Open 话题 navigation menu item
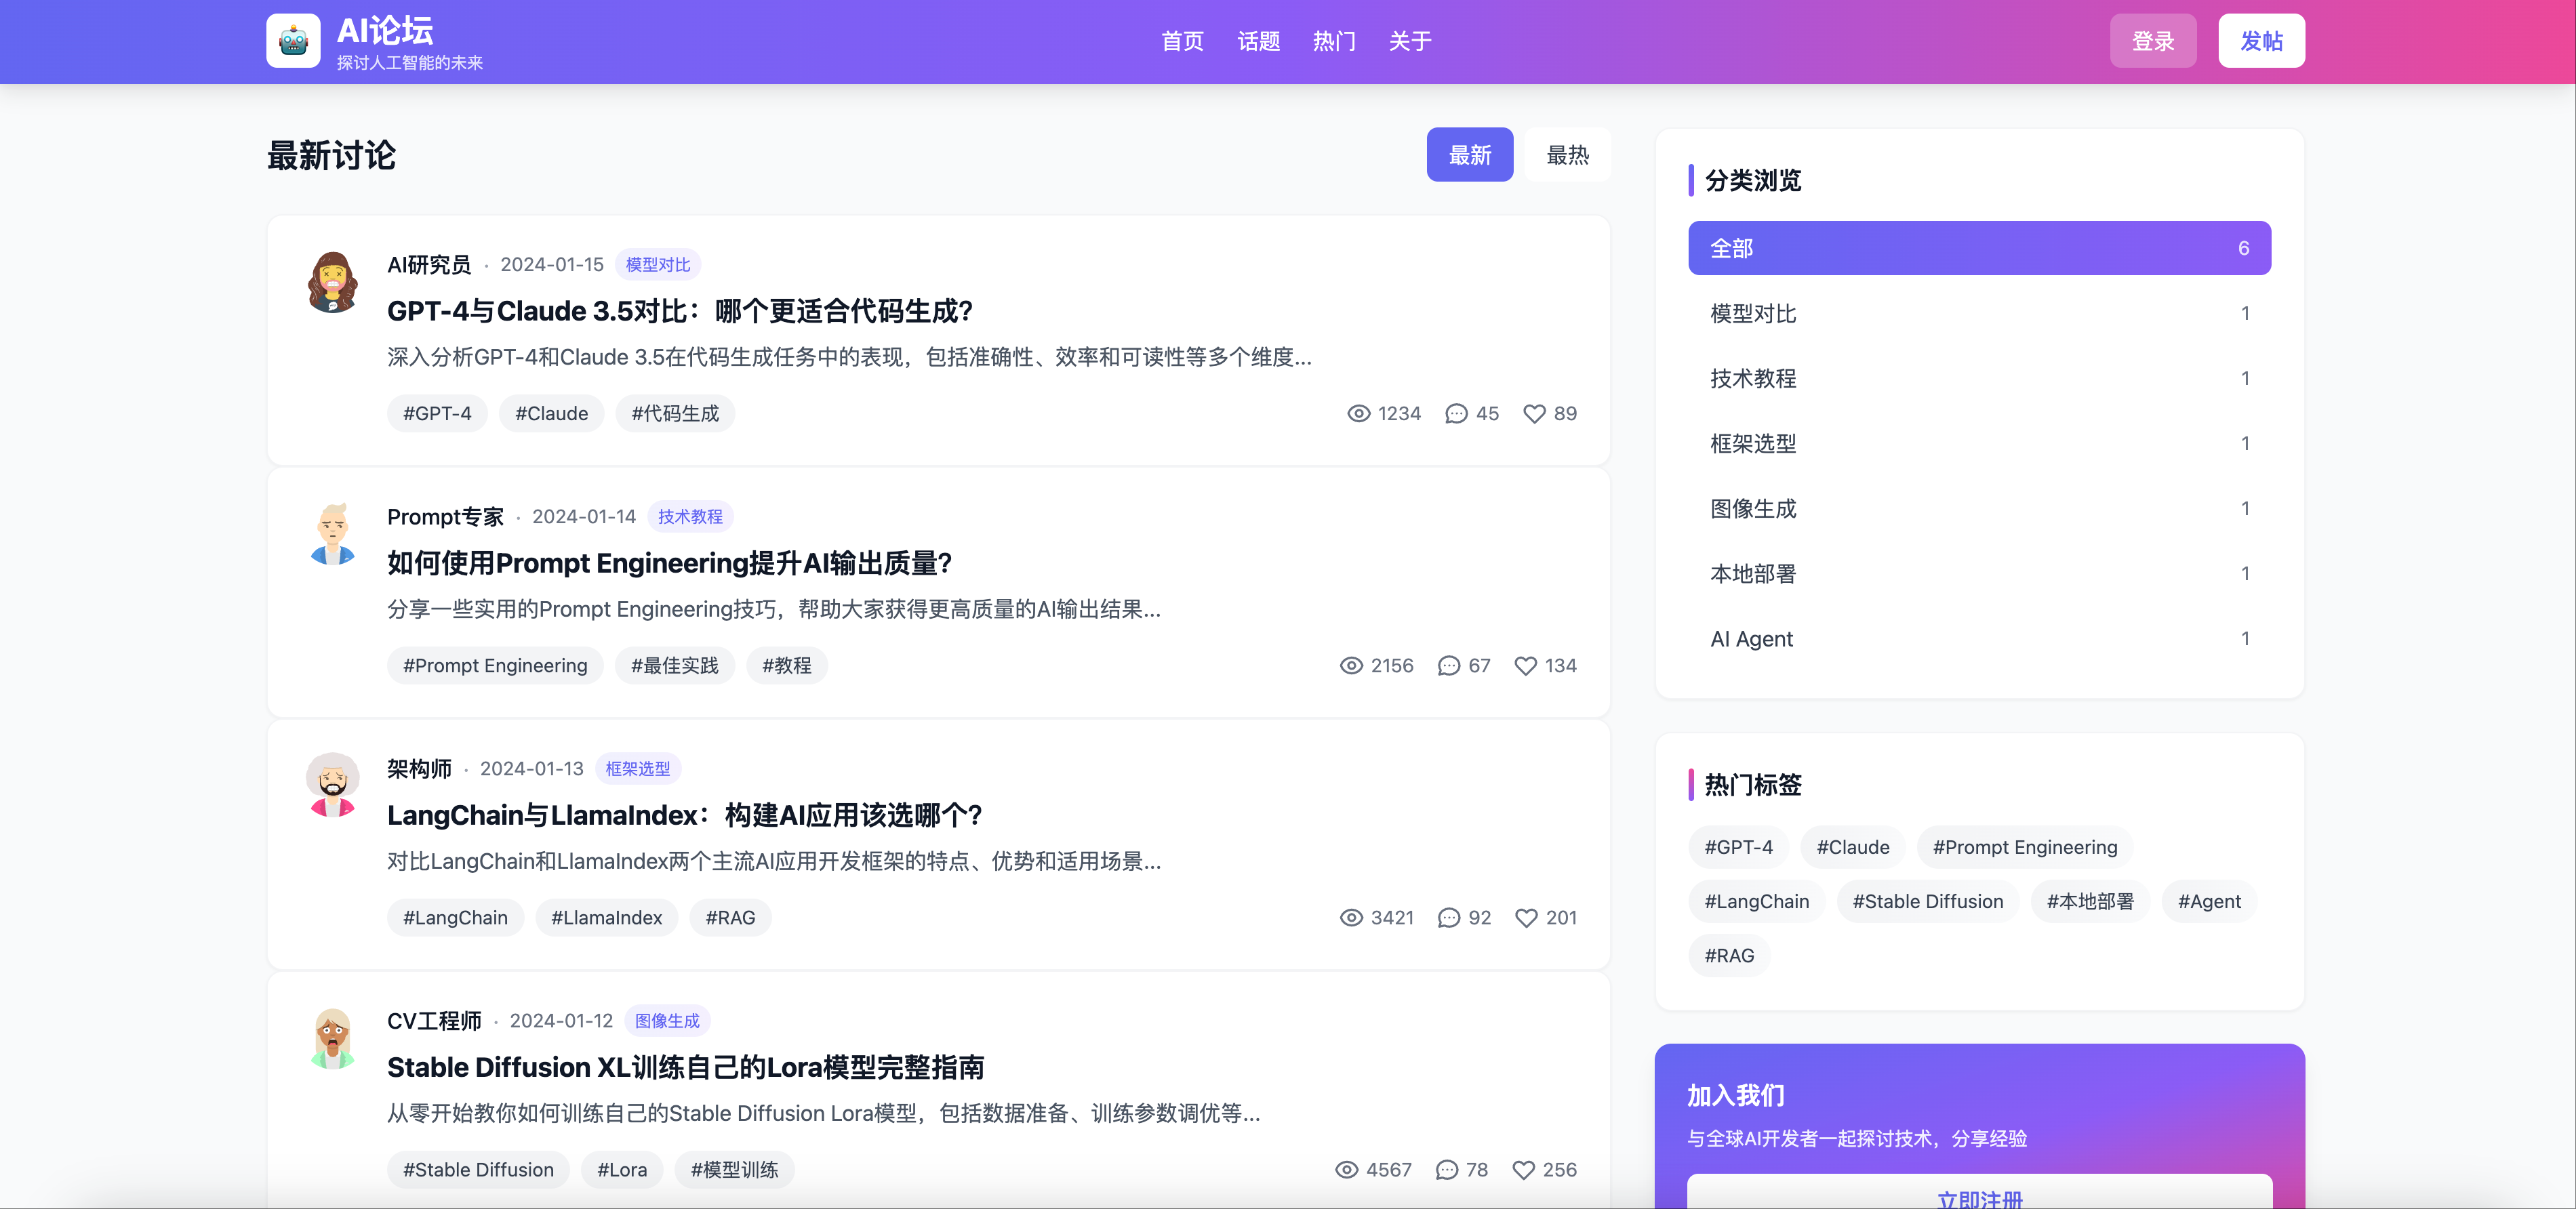 click(1258, 41)
